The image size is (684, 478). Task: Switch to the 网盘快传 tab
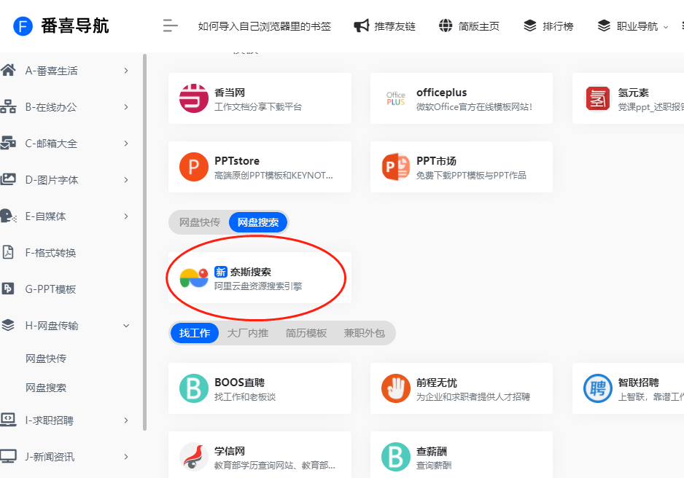[x=200, y=222]
